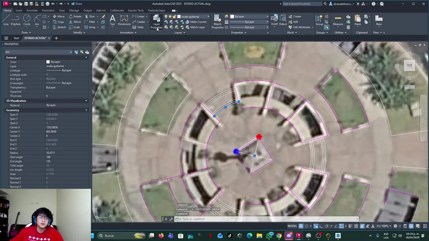Open the Insert block tool
This screenshot has width=429, height=241.
click(x=274, y=20)
